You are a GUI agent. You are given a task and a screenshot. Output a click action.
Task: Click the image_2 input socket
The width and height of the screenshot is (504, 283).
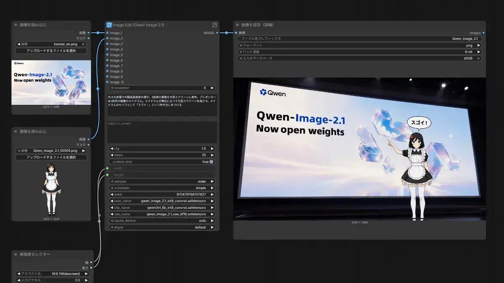[x=107, y=38]
